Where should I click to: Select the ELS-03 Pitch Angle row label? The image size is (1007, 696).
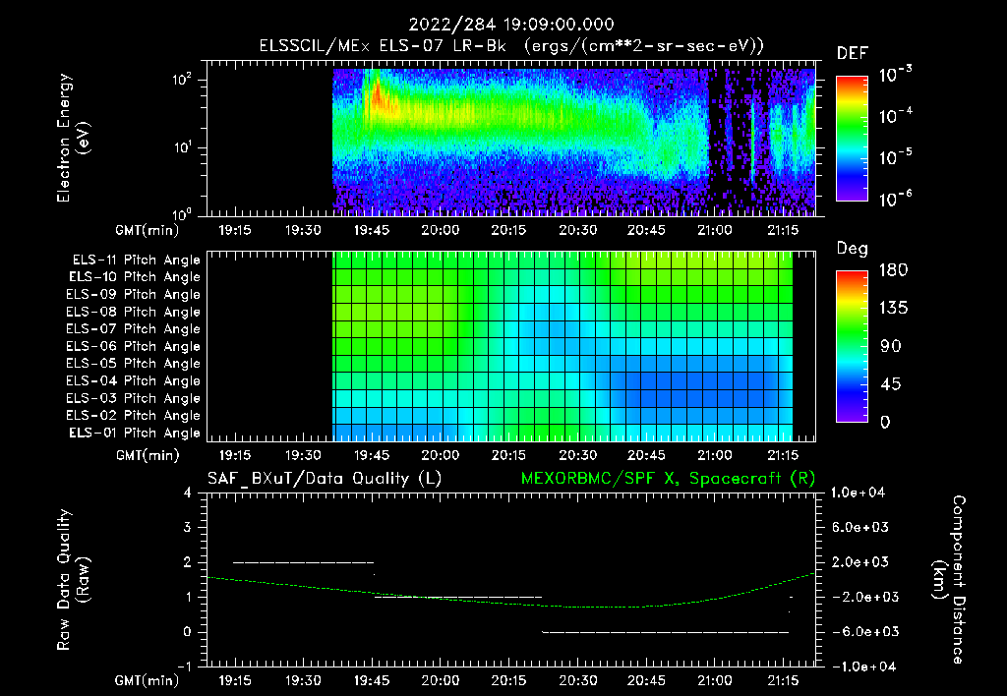pyautogui.click(x=134, y=398)
